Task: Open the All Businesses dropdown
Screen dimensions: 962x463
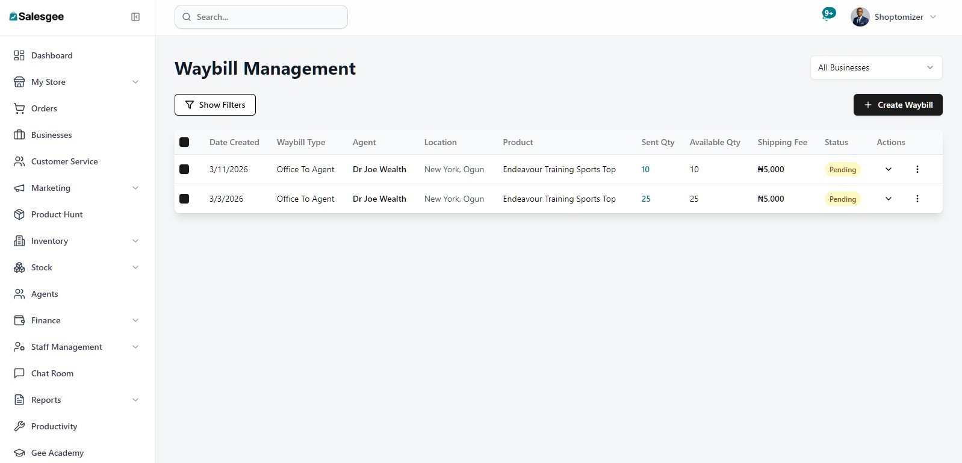Action: pos(876,67)
